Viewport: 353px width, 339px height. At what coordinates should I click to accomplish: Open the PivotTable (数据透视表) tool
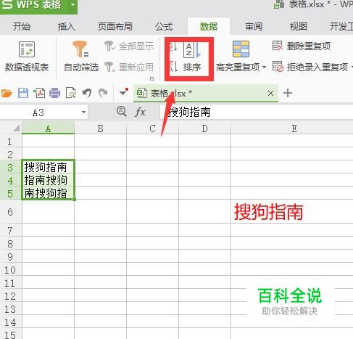click(x=27, y=57)
